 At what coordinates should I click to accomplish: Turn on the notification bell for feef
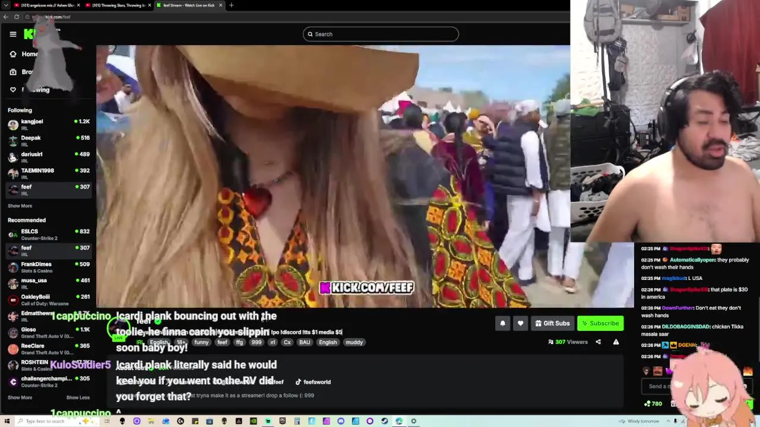pyautogui.click(x=502, y=323)
